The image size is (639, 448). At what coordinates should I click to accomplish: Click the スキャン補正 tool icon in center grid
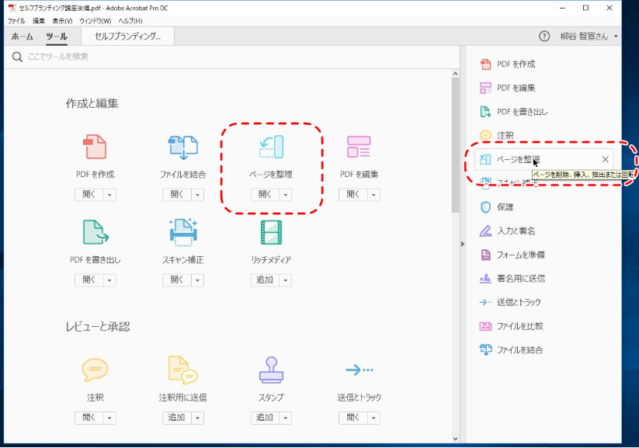point(183,232)
